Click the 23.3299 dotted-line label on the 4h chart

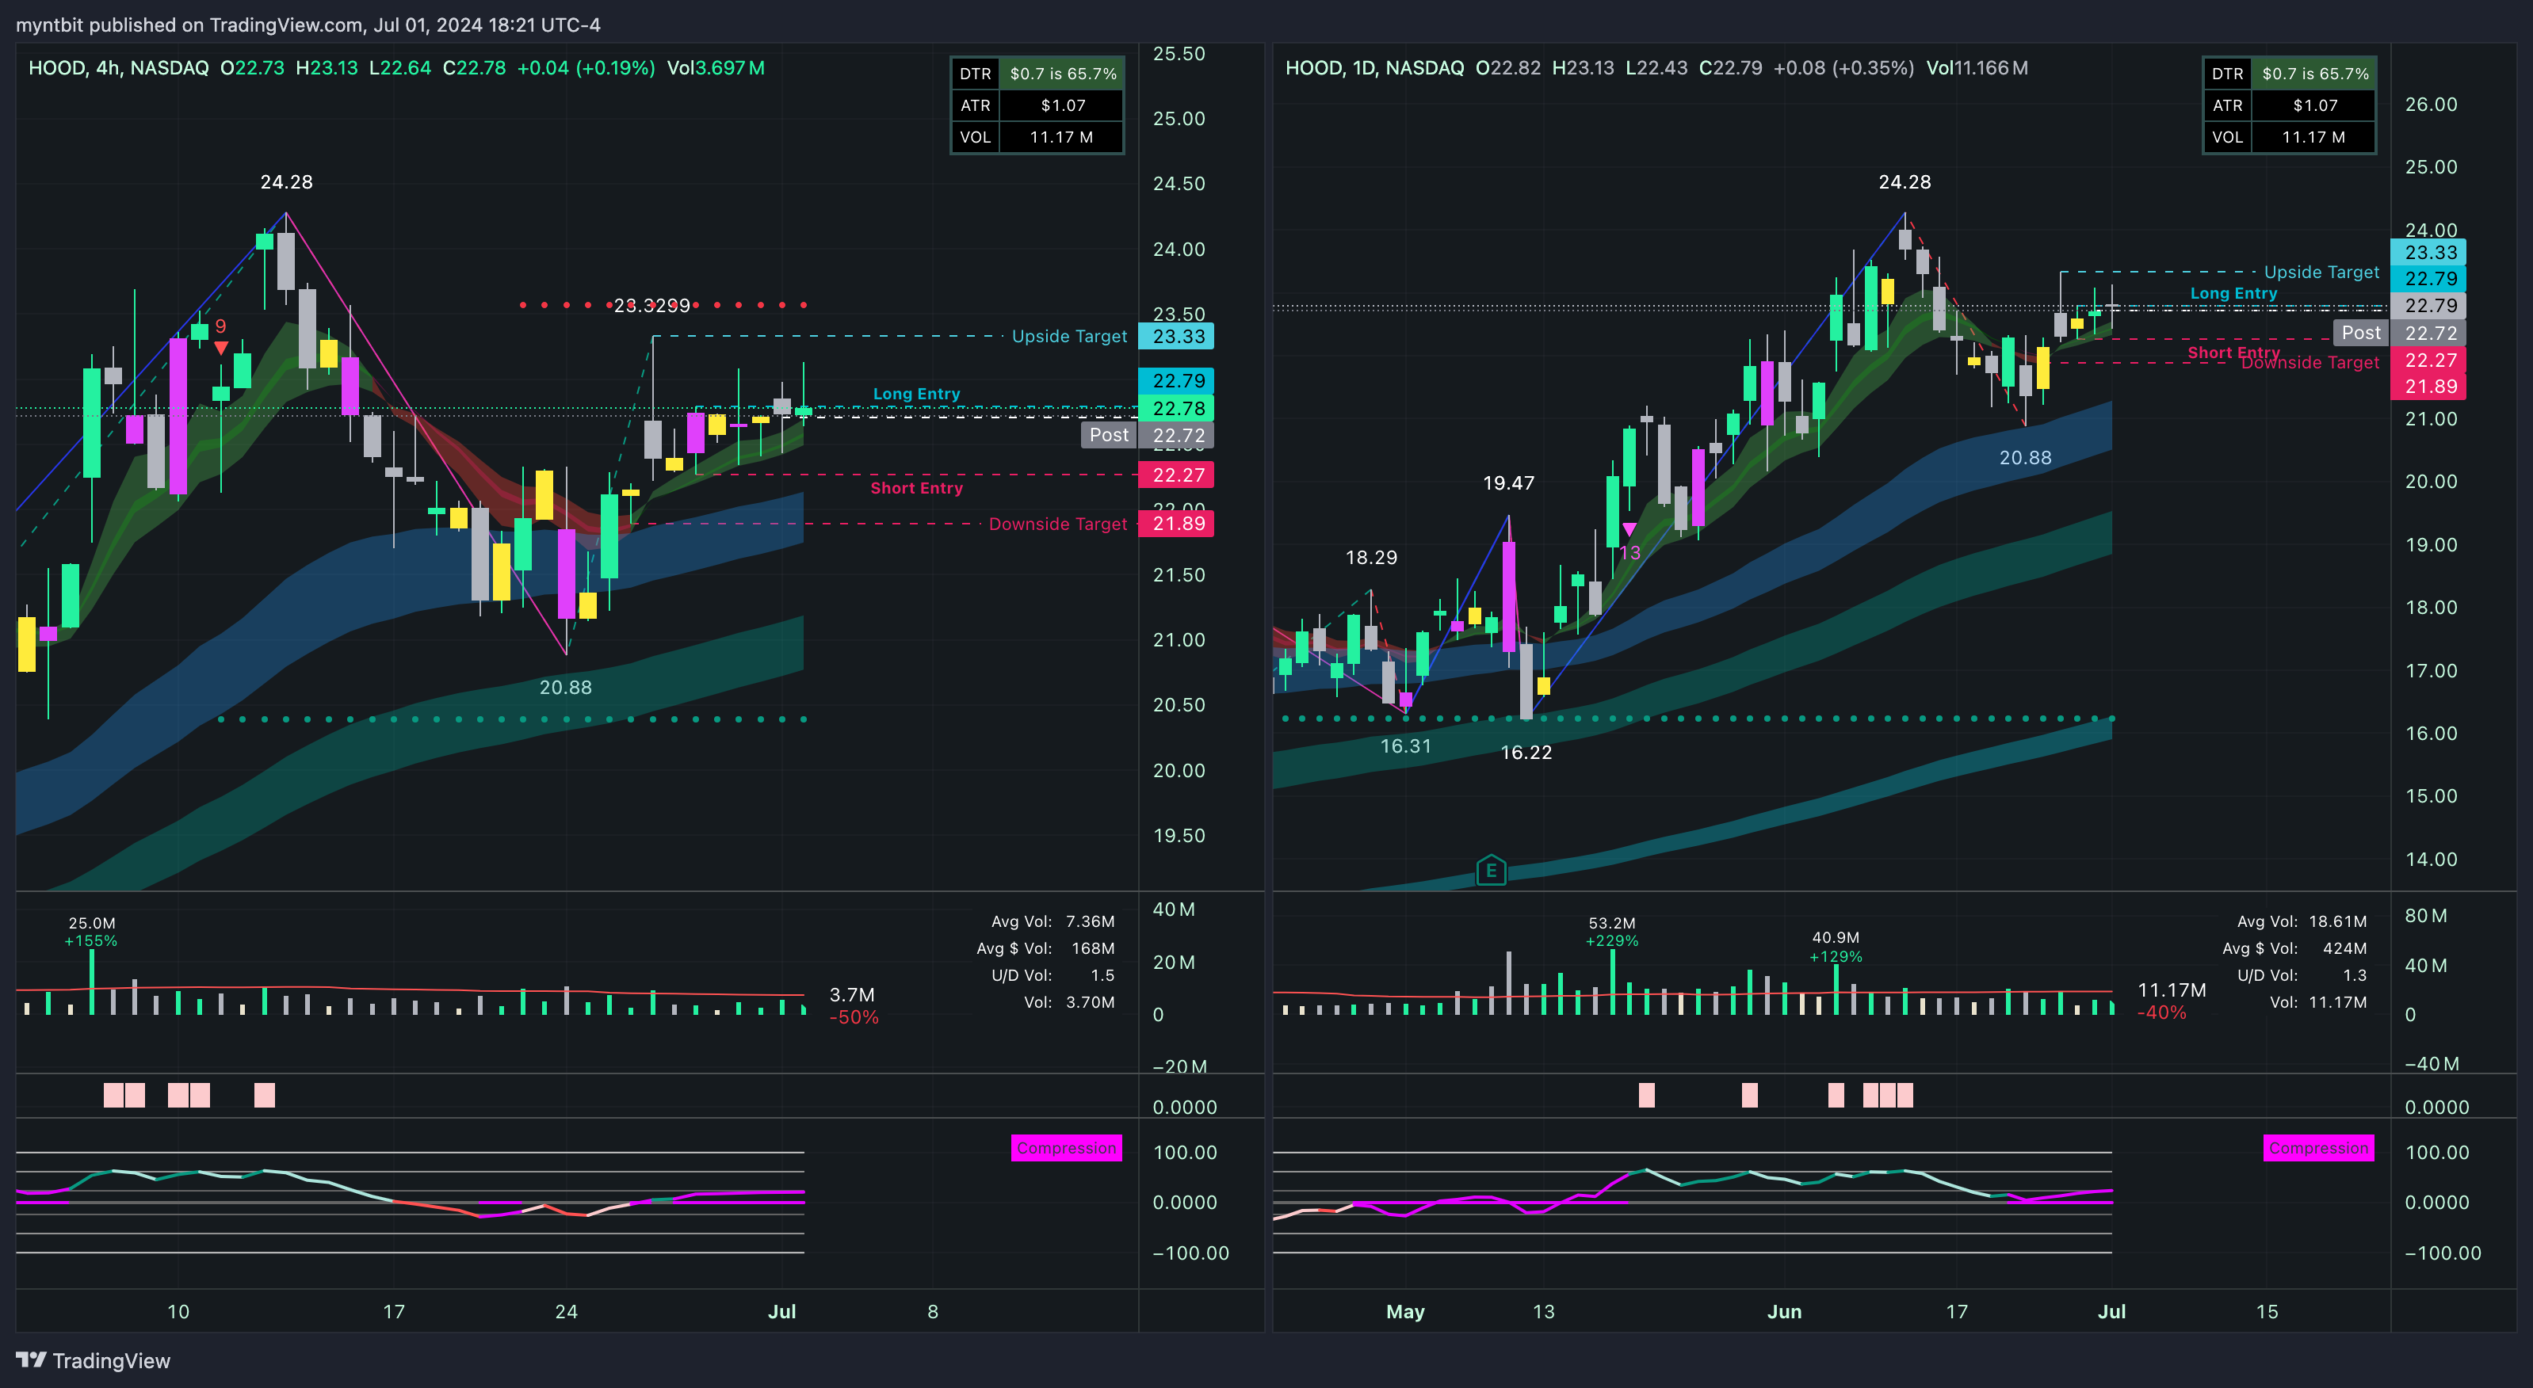click(x=652, y=306)
